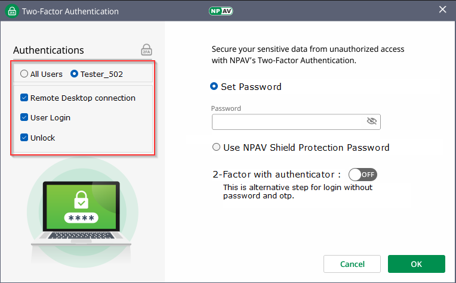Toggle the User Login checkbox

(x=24, y=118)
